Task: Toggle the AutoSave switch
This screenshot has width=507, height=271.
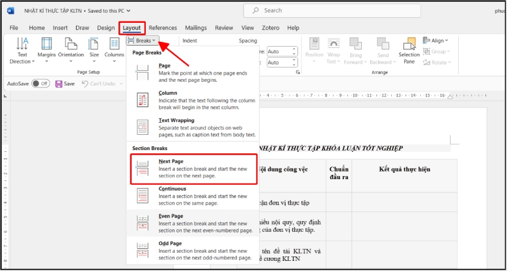Action: pyautogui.click(x=41, y=84)
